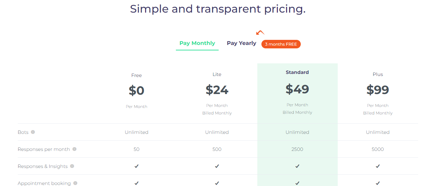Click the $99 Plus plan price
The height and width of the screenshot is (186, 426).
pos(378,90)
